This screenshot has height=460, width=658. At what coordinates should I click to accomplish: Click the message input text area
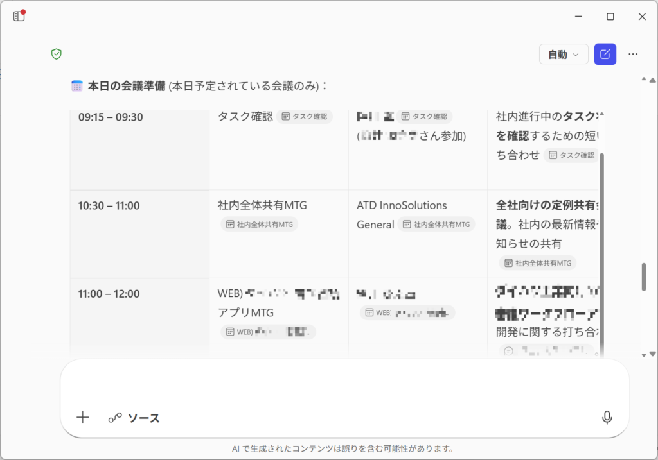(344, 383)
